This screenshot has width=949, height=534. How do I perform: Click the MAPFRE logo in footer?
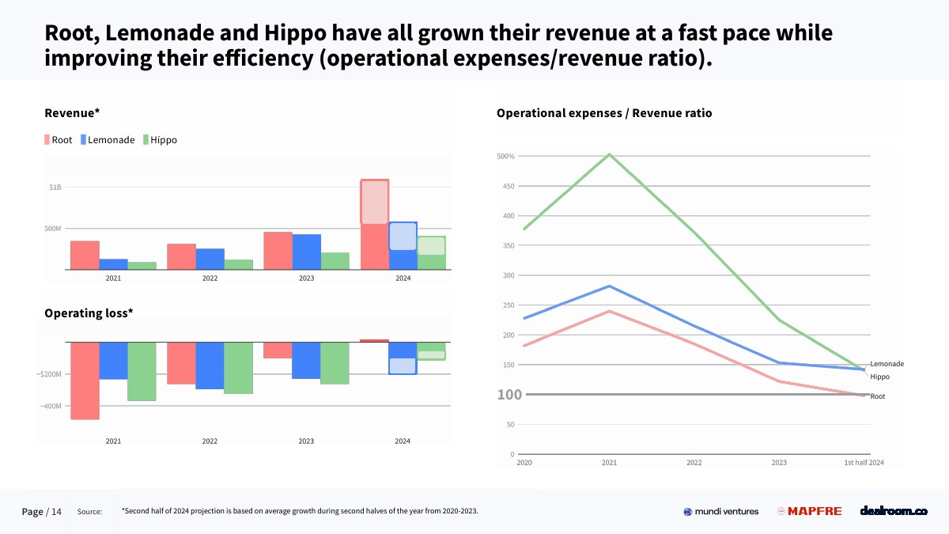pyautogui.click(x=809, y=511)
